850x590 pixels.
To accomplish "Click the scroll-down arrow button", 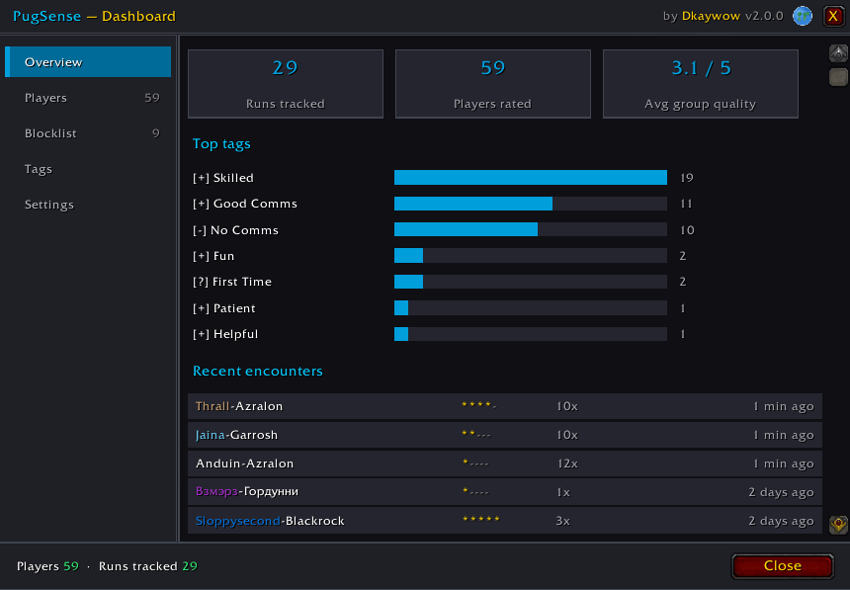I will [x=838, y=525].
